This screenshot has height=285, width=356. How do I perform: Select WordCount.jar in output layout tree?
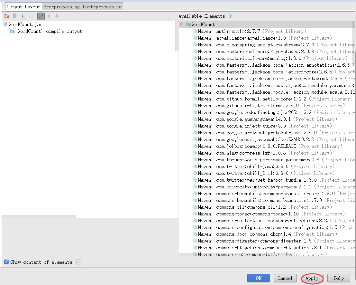[x=23, y=24]
